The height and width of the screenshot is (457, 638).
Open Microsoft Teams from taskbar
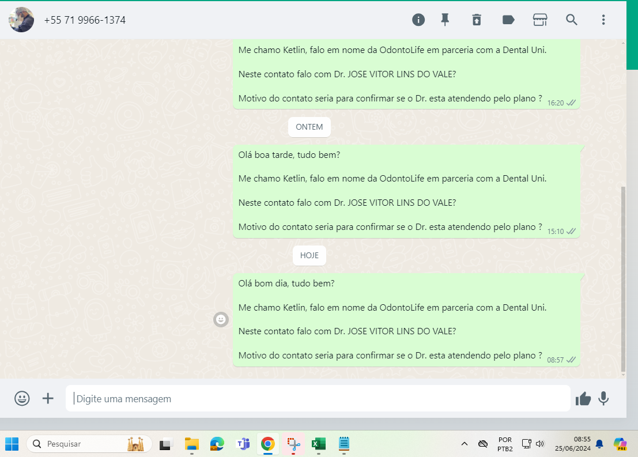click(243, 444)
